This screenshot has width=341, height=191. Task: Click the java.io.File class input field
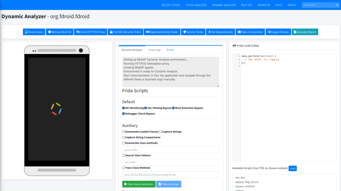pyautogui.click(x=171, y=150)
